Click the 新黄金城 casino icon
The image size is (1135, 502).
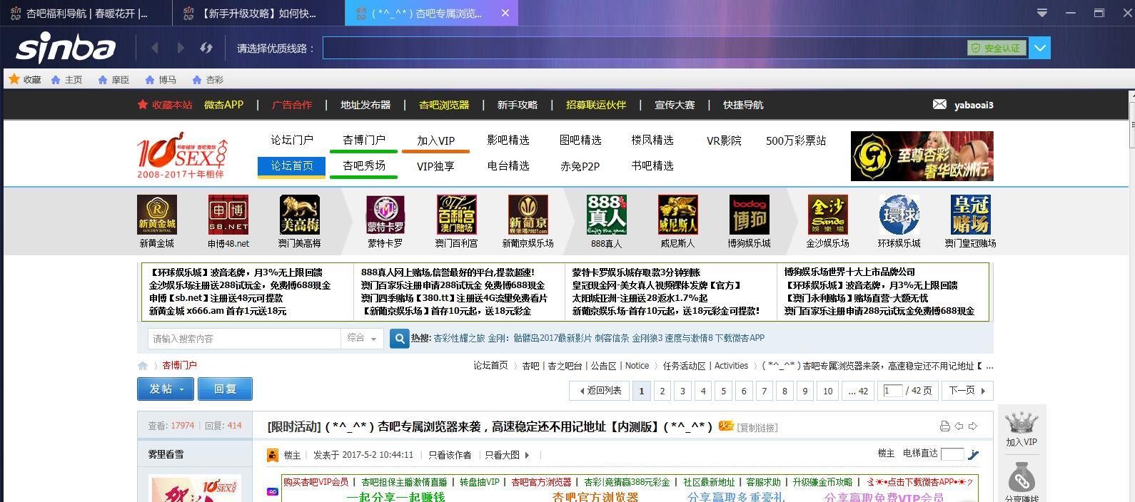tap(157, 215)
